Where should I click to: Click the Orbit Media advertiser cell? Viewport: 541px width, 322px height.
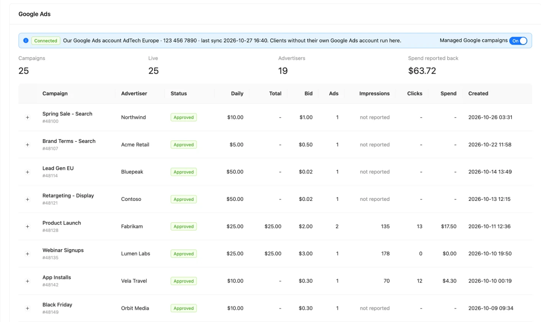[135, 308]
